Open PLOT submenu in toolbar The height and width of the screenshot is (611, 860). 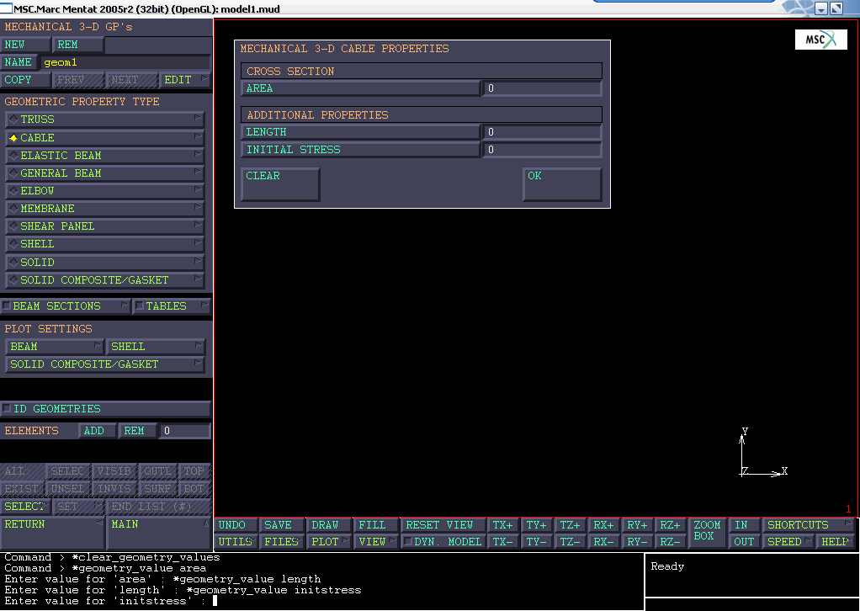click(x=328, y=542)
